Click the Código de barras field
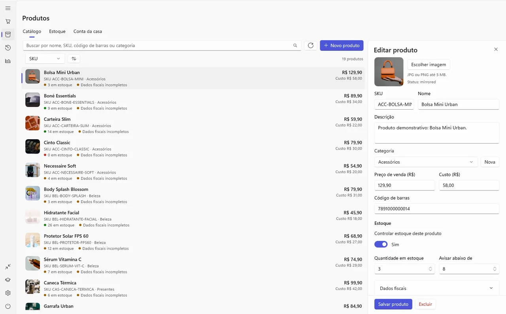Screen dimensions: 506x314 point(437,209)
